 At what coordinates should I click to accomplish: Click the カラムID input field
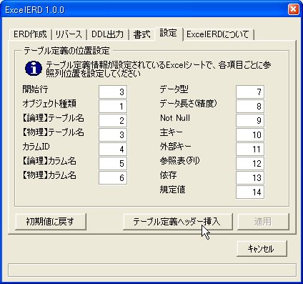113,149
